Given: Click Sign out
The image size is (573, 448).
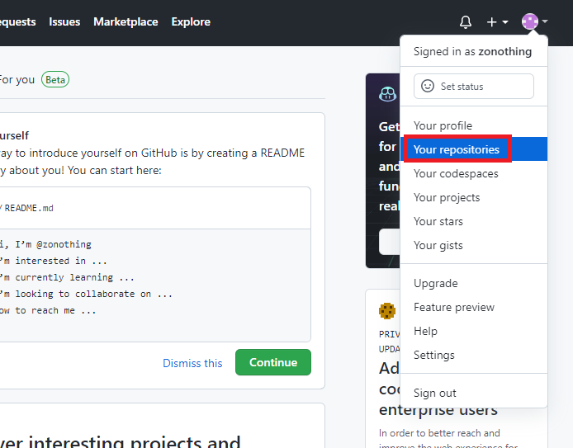Looking at the screenshot, I should 474,393.
